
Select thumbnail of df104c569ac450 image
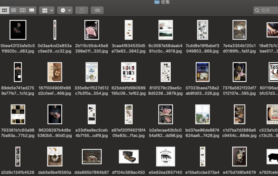point(129,157)
